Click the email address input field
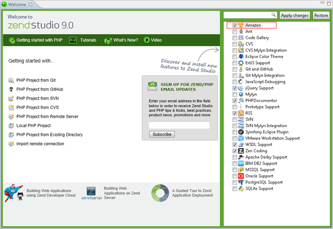Screen dimensions: 333x229 [179, 125]
